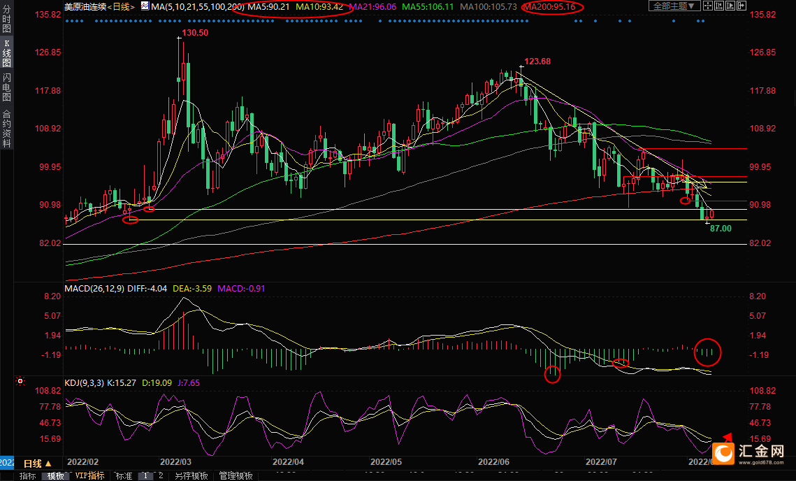Click the J:7.65 value
The width and height of the screenshot is (796, 481).
[x=188, y=383]
